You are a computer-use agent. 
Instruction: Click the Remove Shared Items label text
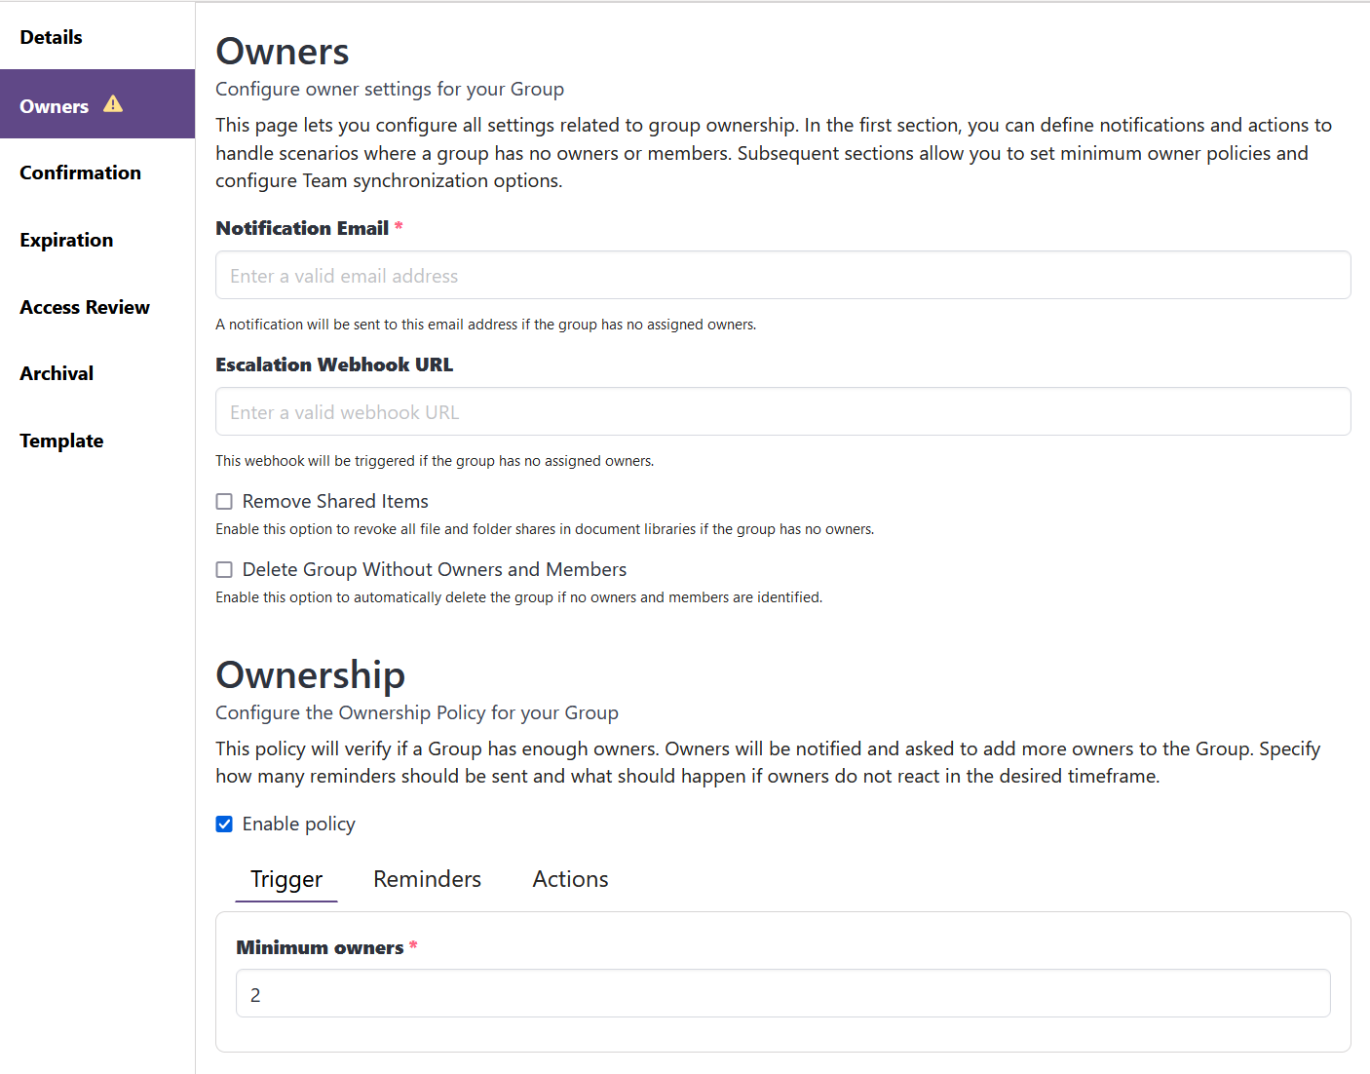(335, 501)
